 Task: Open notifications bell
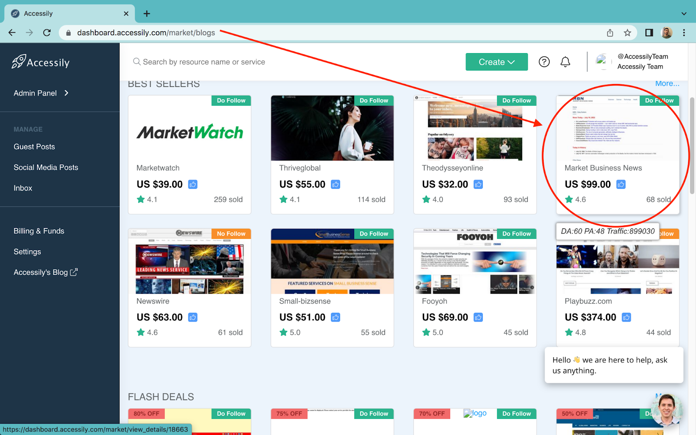click(565, 62)
